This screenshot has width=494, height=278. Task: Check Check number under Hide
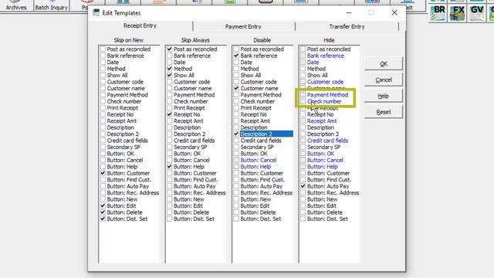303,101
